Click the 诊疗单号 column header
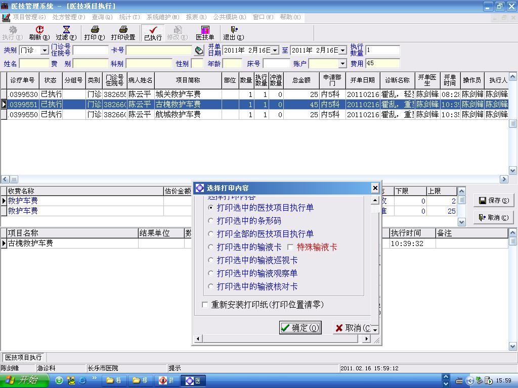The height and width of the screenshot is (388, 518). click(23, 80)
